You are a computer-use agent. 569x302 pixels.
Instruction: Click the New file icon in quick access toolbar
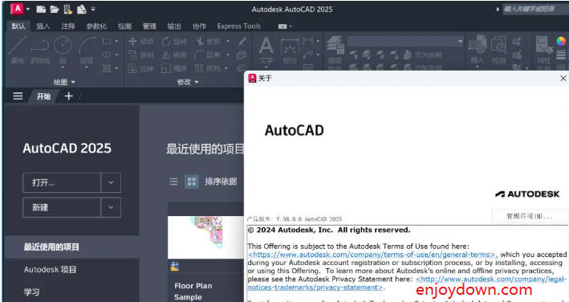[x=41, y=10]
